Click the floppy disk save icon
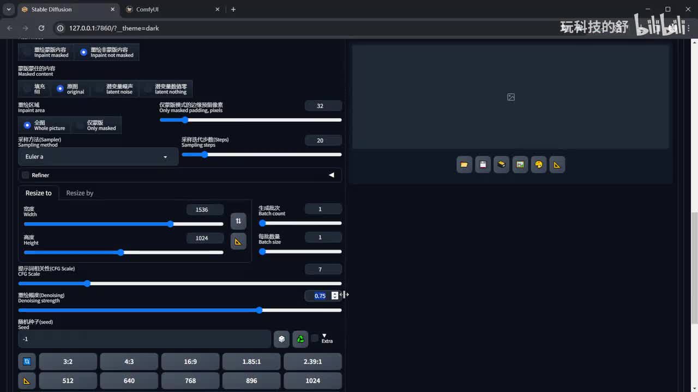The image size is (698, 392). 483,164
